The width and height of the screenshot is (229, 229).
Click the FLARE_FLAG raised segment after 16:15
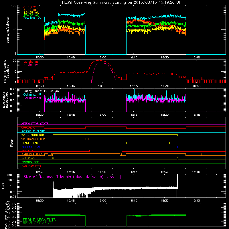coord(148,142)
